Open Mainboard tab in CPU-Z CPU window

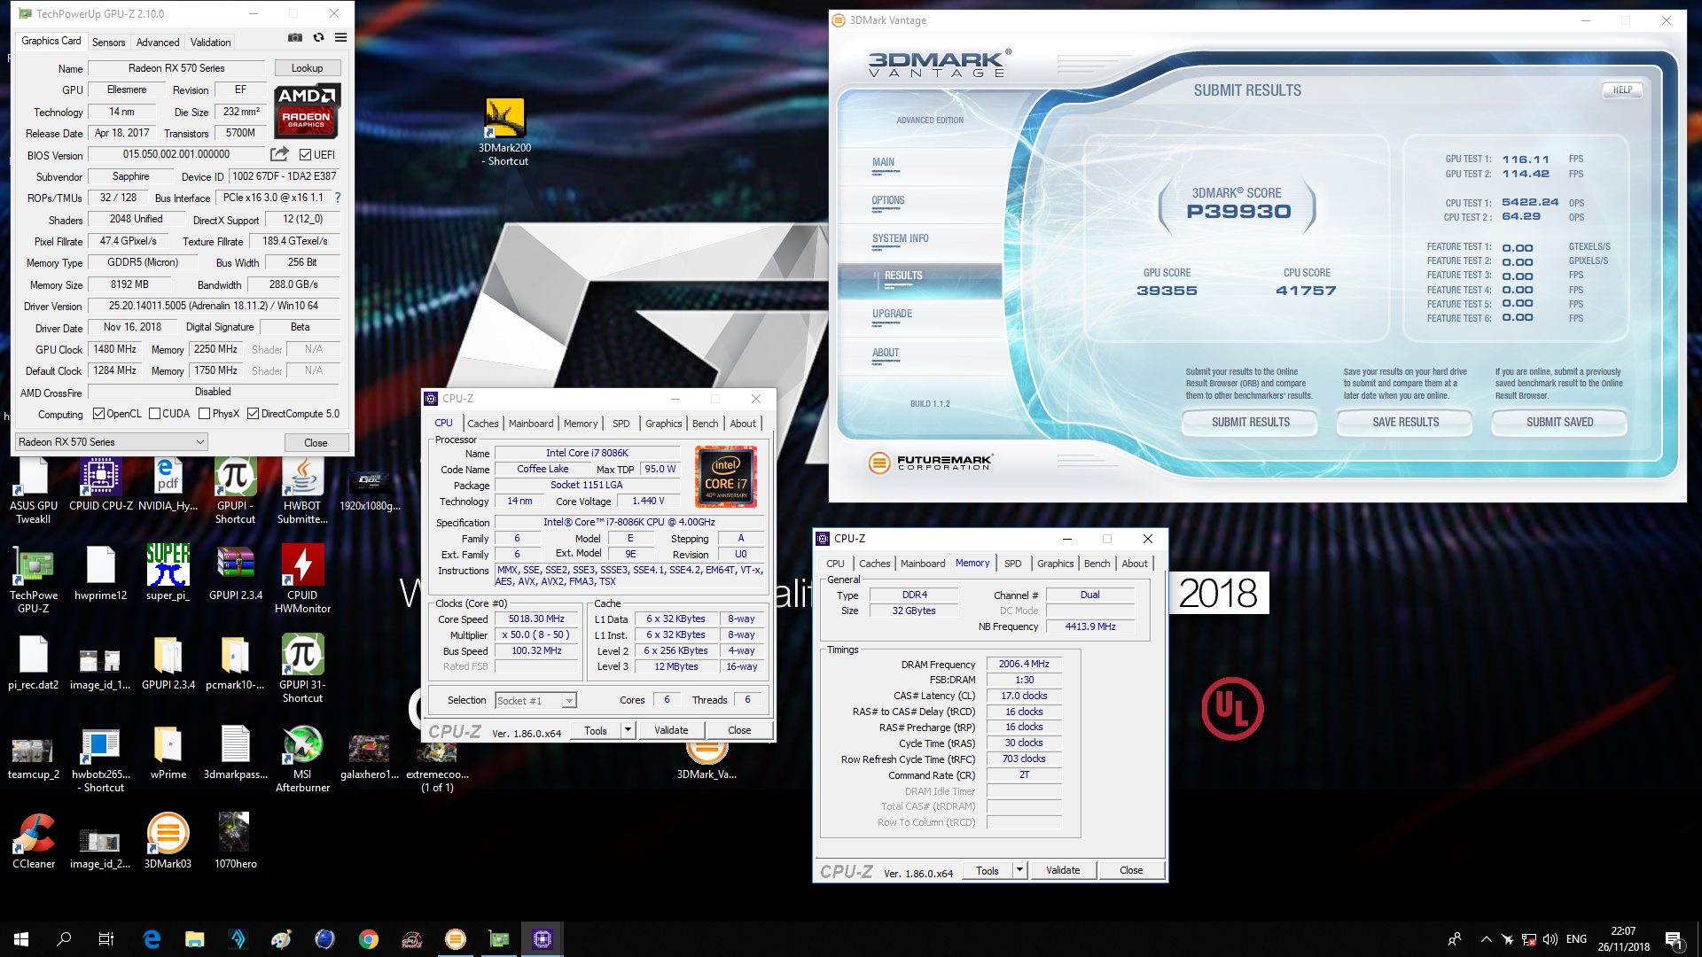[531, 424]
